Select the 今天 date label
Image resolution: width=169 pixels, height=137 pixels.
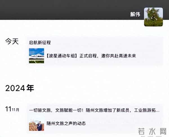click(12, 41)
